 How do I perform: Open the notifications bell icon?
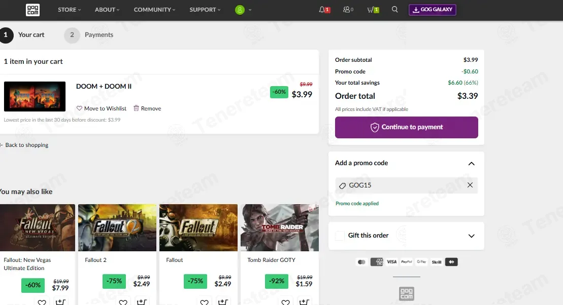[x=322, y=10]
